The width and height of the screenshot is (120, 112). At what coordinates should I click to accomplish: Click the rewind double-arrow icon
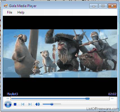click(8, 98)
